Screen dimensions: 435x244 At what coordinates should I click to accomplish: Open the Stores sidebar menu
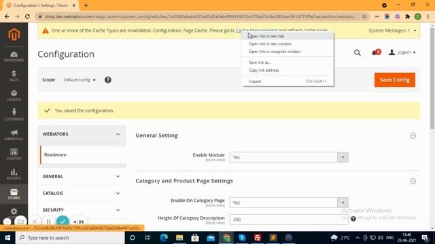[x=14, y=195]
